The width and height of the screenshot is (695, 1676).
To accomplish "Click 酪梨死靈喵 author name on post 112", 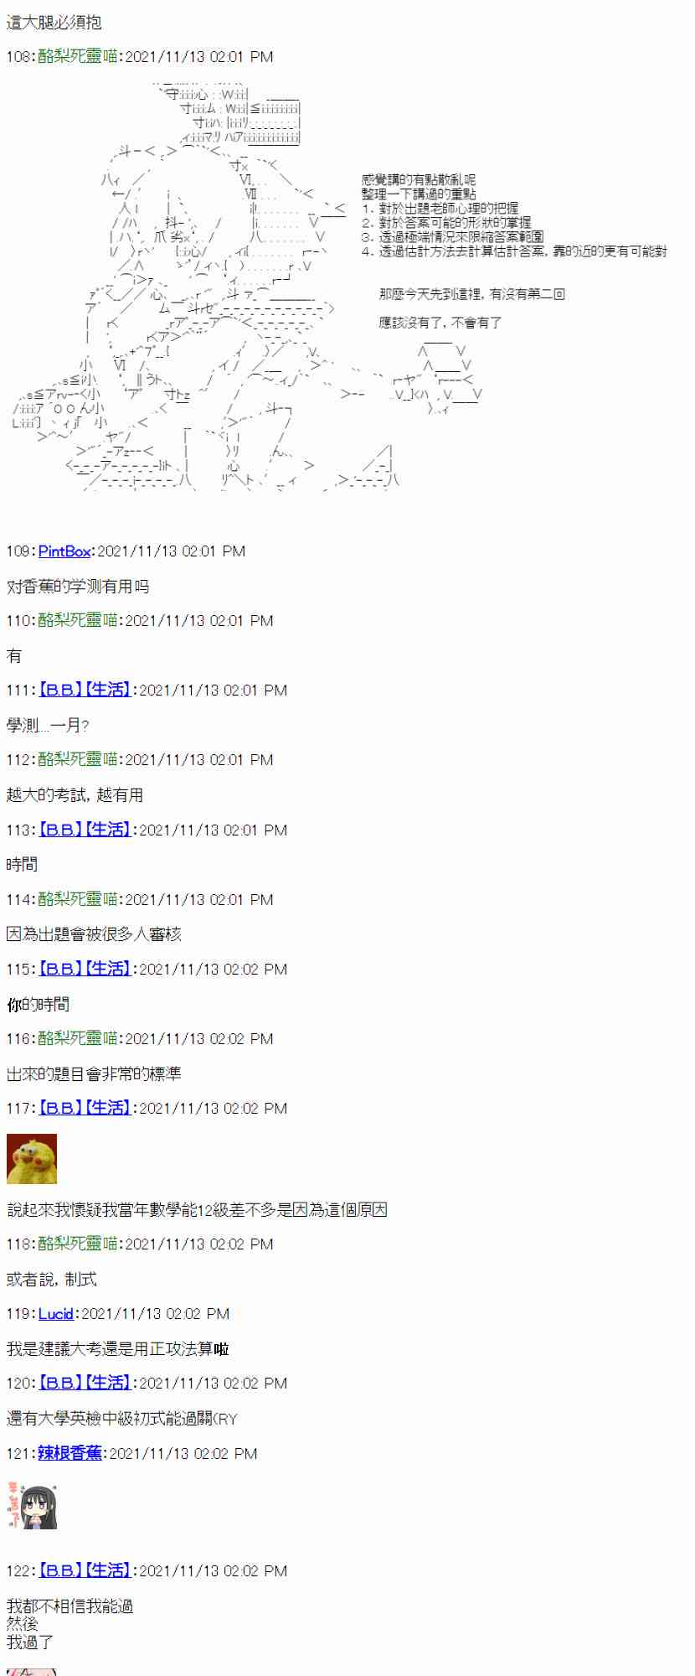I will (78, 759).
